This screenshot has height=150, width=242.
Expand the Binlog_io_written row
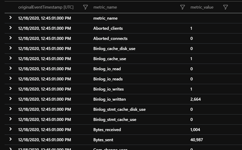click(x=10, y=99)
